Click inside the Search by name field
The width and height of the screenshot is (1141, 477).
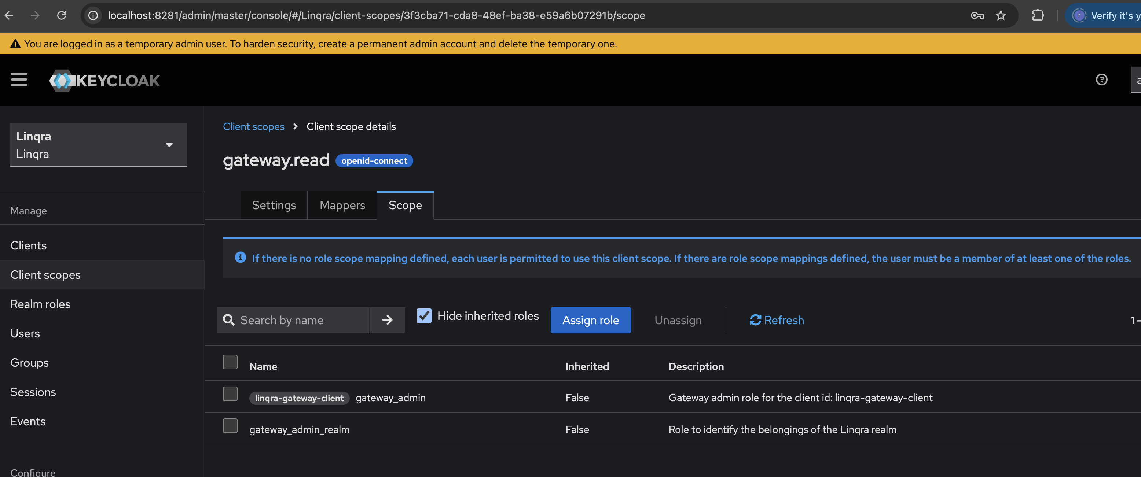[297, 320]
